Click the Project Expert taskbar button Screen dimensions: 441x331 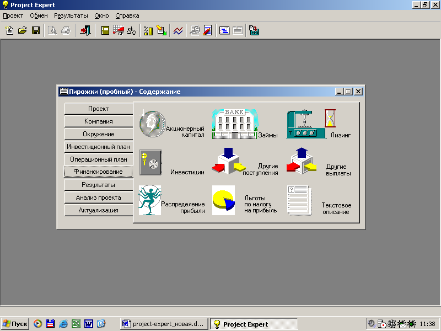tap(254, 324)
